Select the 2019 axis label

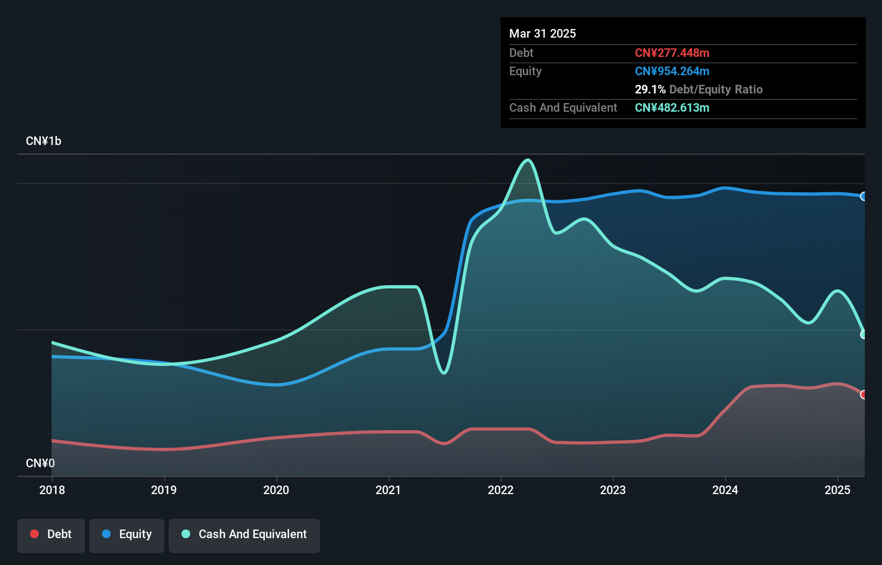pyautogui.click(x=164, y=490)
